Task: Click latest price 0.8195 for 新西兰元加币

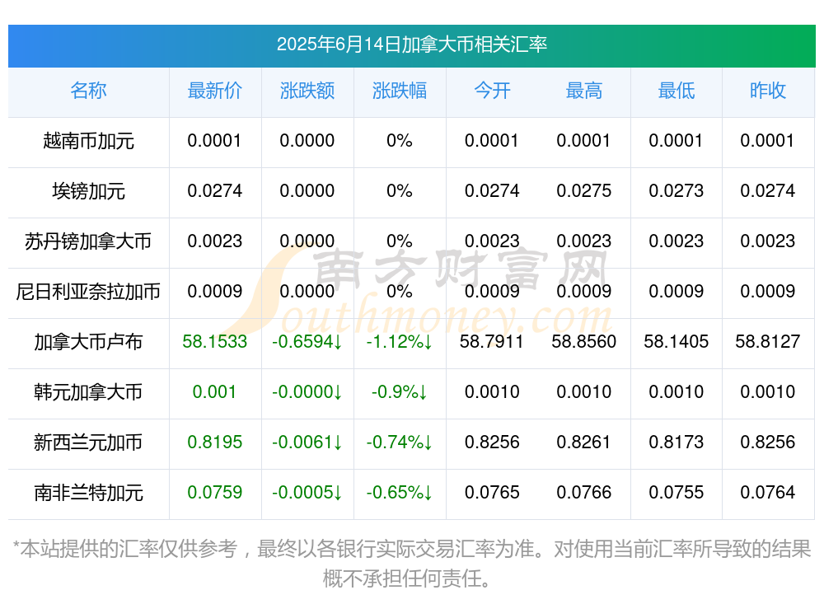Action: 214,442
